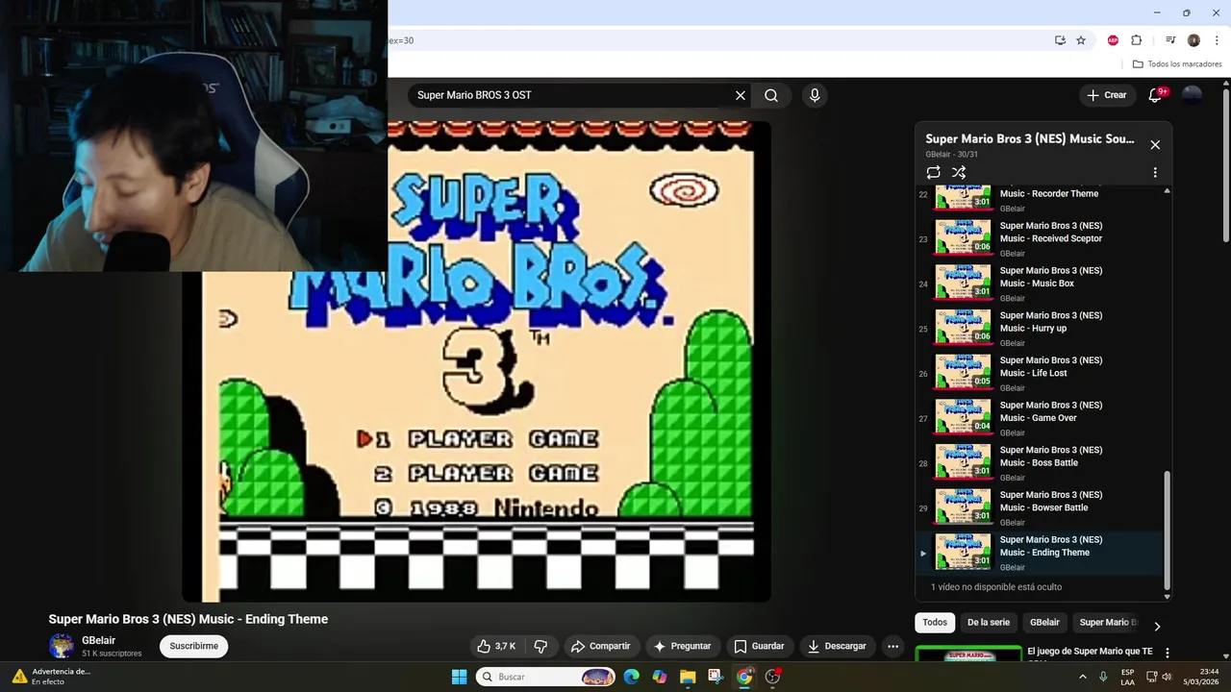Subscribe to GBelair with Suscribirme
The height and width of the screenshot is (692, 1231).
193,646
